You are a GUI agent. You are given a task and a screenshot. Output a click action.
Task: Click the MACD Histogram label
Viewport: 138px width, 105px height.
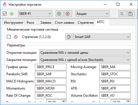pos(20,81)
